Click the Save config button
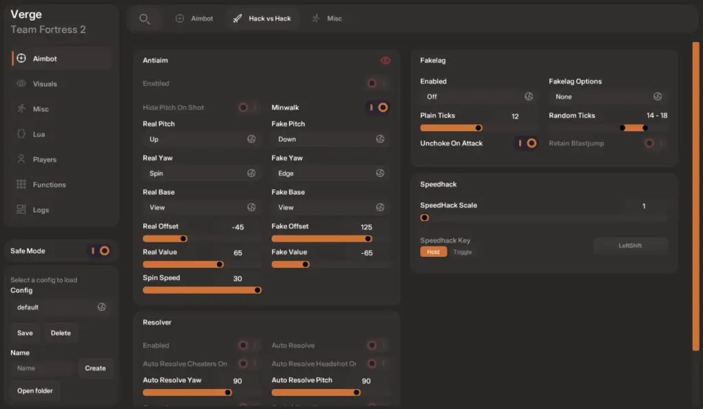This screenshot has height=409, width=703. tap(25, 333)
